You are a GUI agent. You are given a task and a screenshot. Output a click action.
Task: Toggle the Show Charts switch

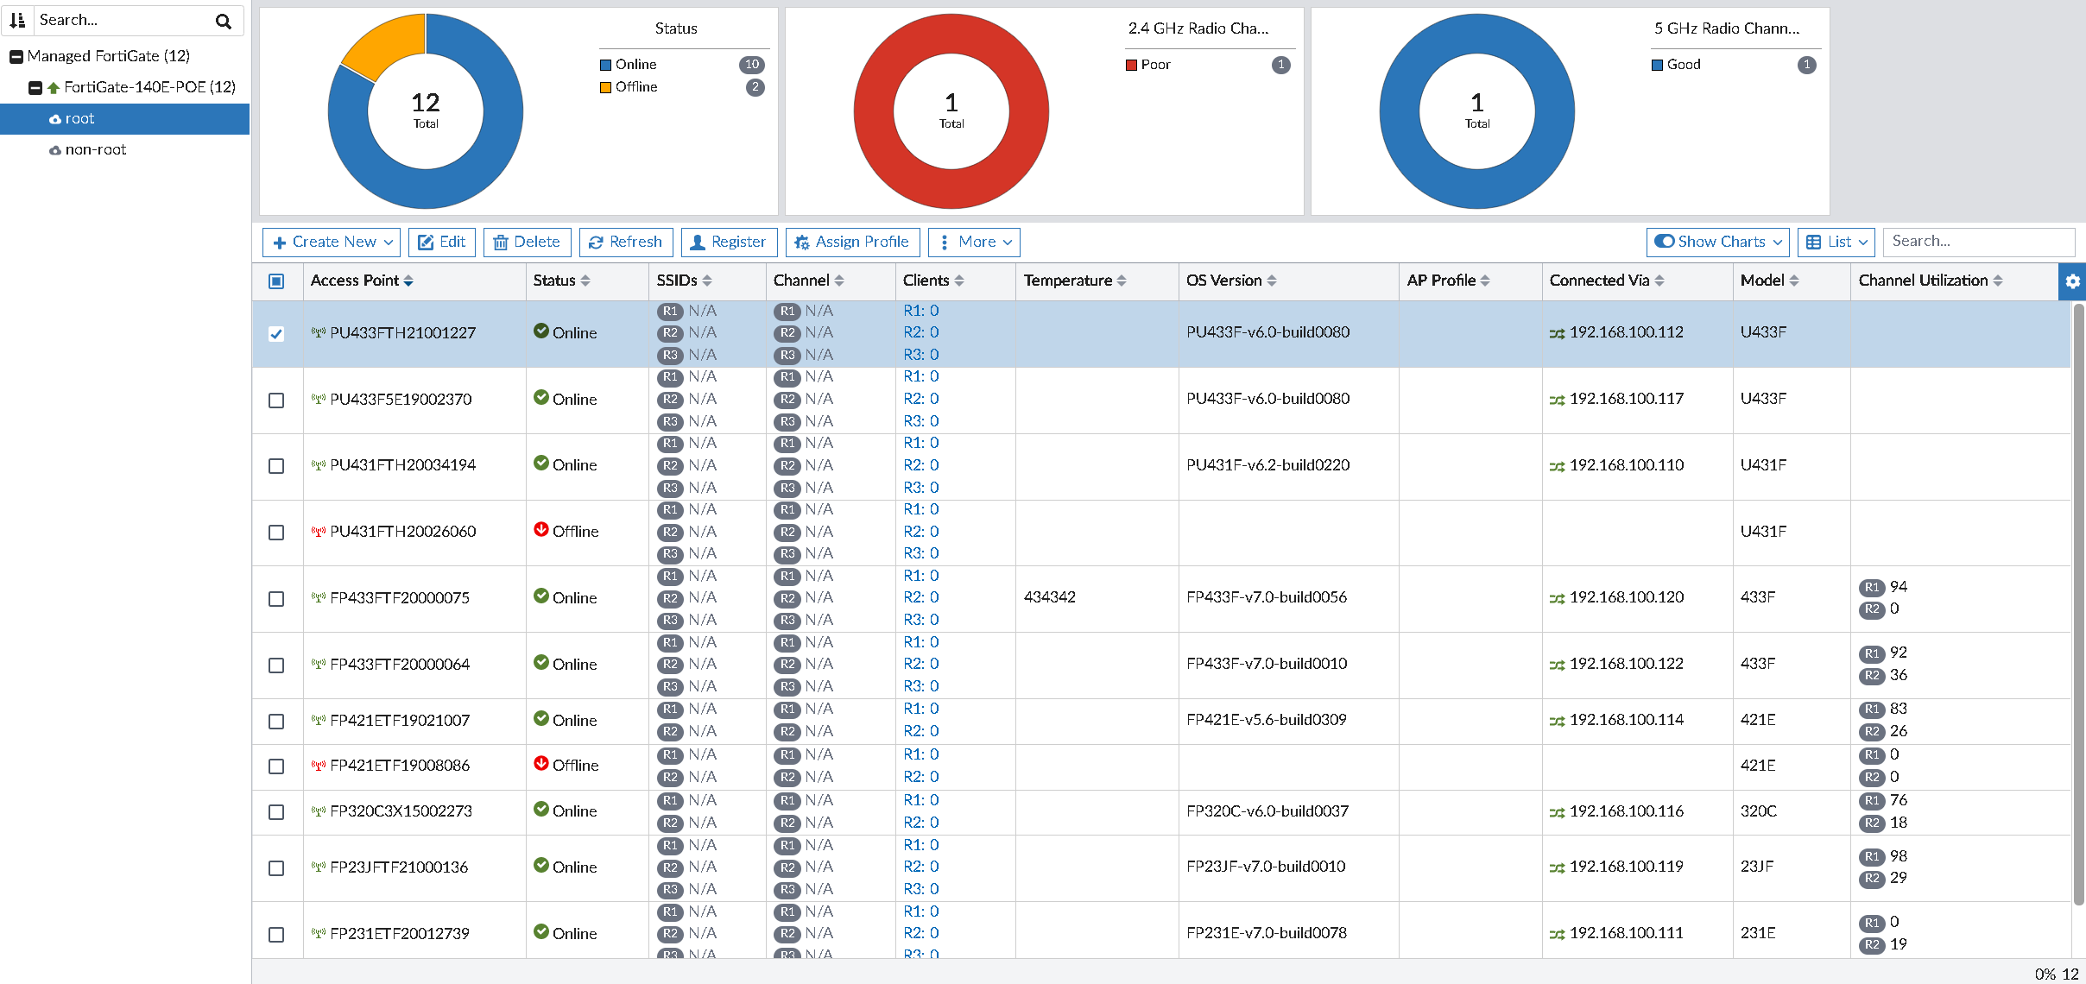pyautogui.click(x=1664, y=242)
